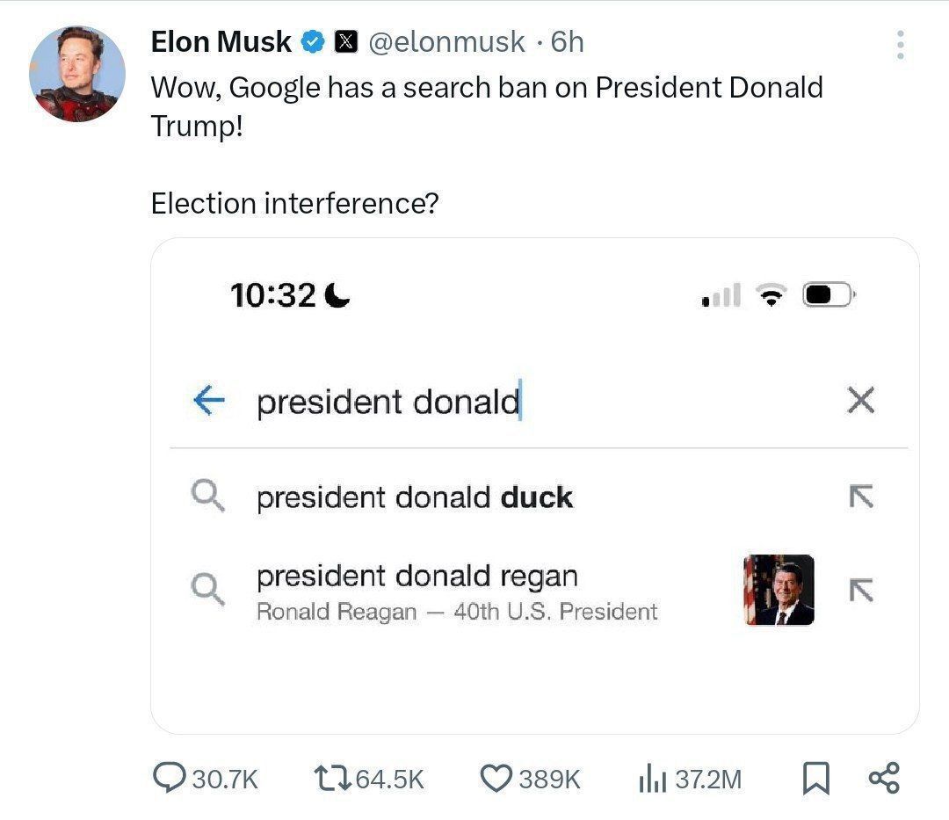
Task: Click the Elon Musk display name
Action: pyautogui.click(x=221, y=41)
